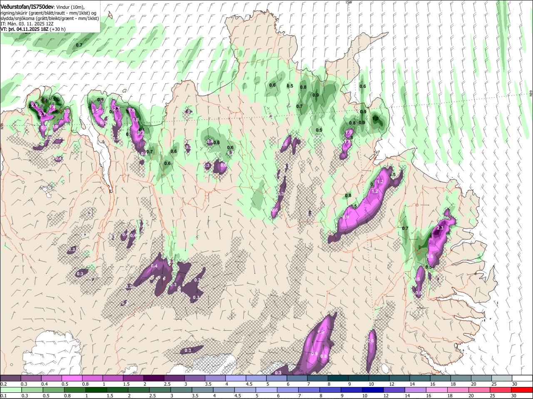533x399 pixels.
Task: Click the "VT: þri. 04.11.2025 18Z" valid time
Action: pyautogui.click(x=24, y=29)
